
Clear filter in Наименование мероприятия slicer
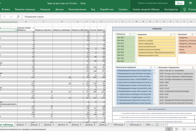point(154,67)
